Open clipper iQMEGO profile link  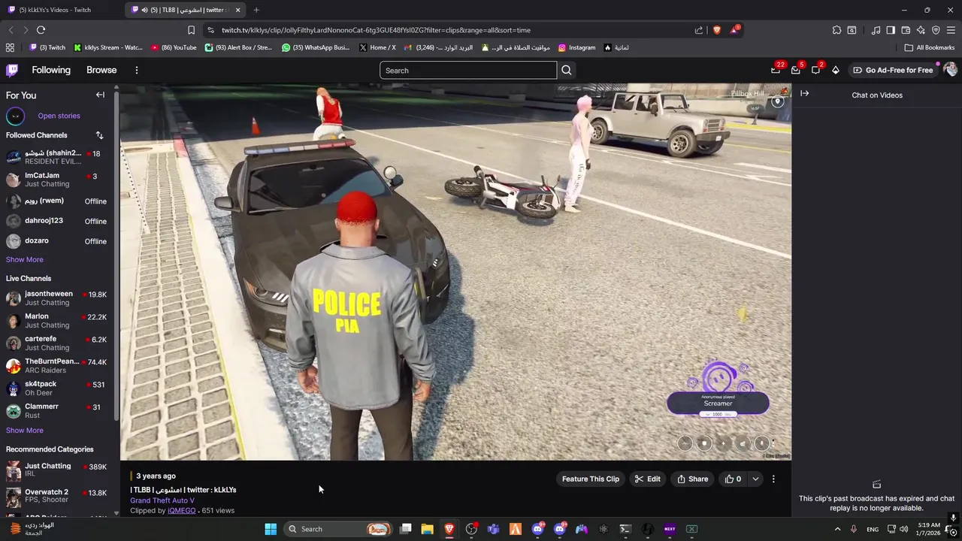click(181, 510)
